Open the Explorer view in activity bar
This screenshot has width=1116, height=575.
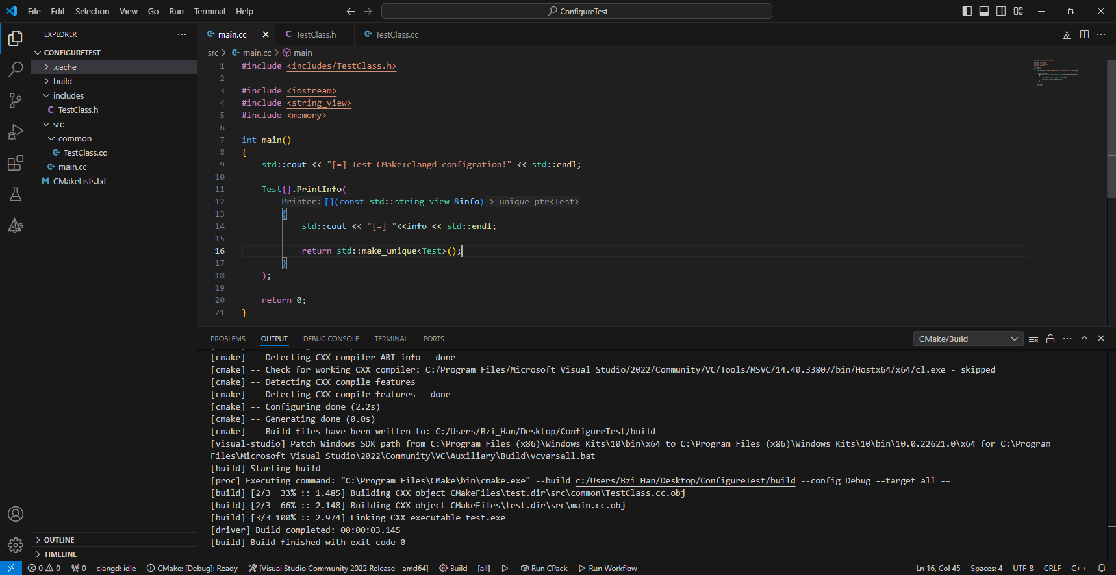16,38
